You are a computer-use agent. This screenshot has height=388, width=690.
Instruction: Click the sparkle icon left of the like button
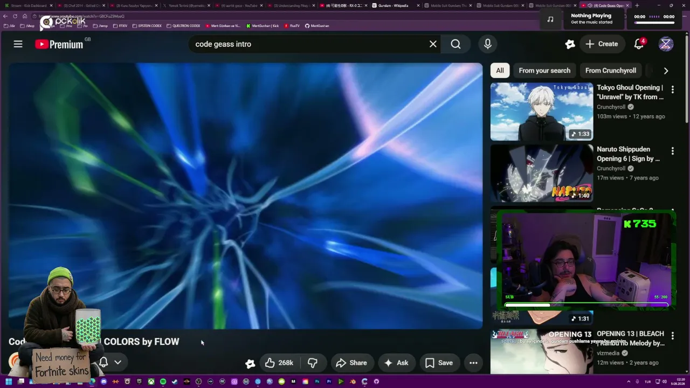250,363
